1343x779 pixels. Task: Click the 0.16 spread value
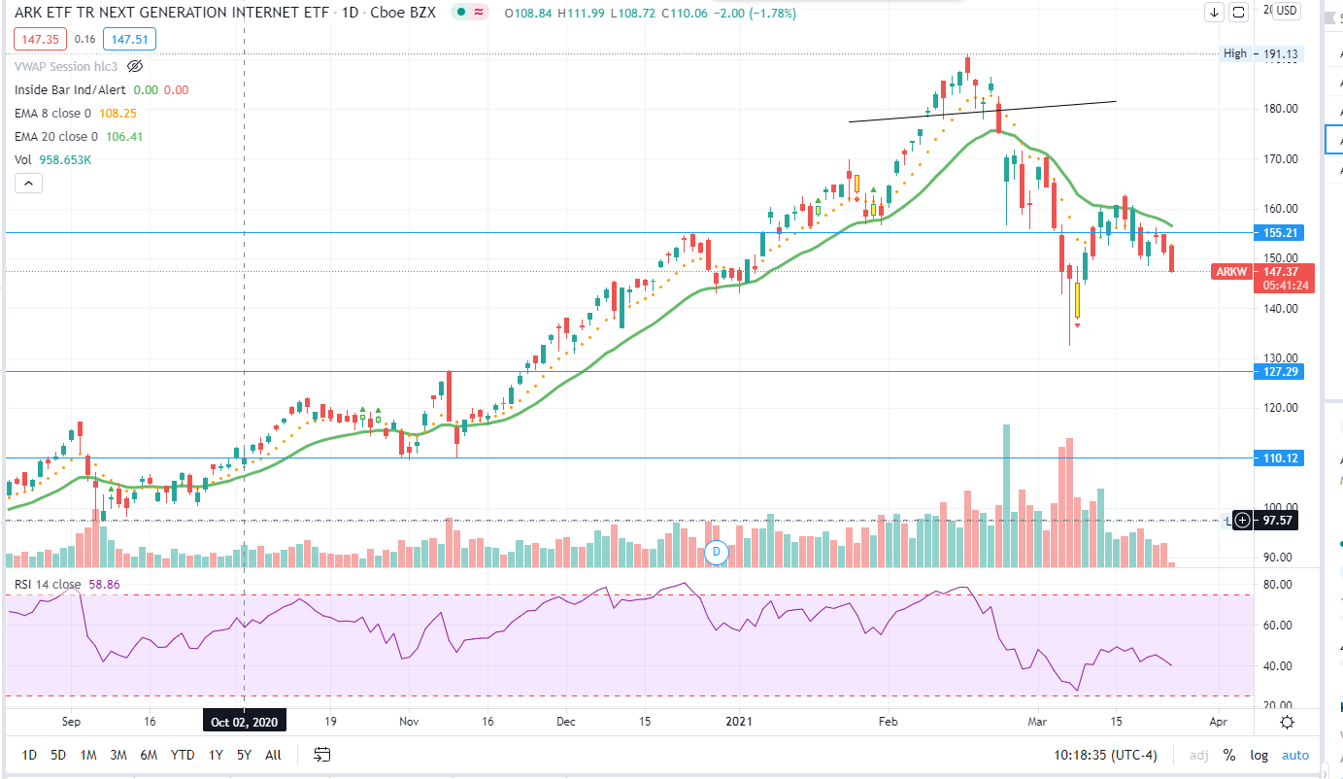(x=84, y=39)
